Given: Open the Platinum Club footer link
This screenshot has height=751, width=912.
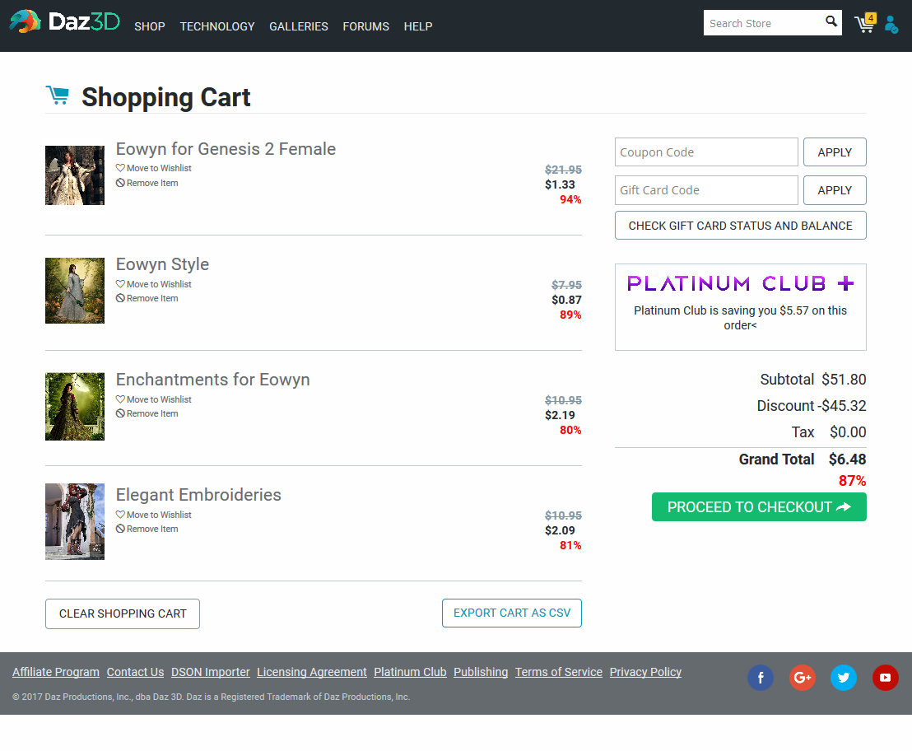Looking at the screenshot, I should 410,672.
